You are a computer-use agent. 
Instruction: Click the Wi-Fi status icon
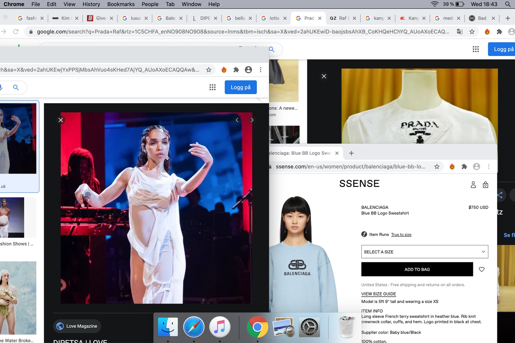coord(435,4)
